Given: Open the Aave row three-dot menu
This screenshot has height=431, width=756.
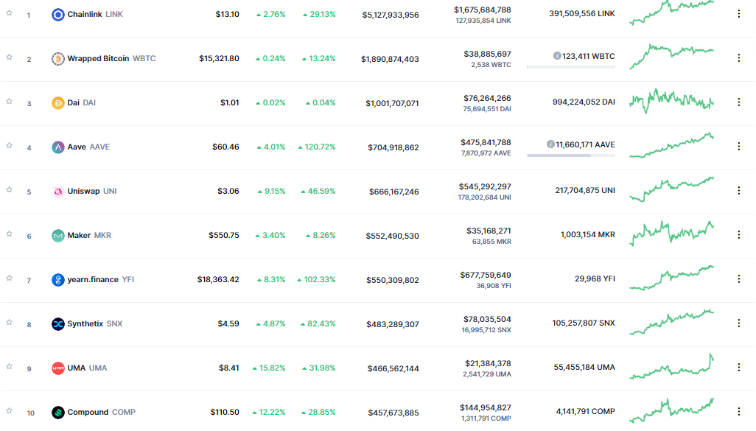Looking at the screenshot, I should tap(738, 146).
